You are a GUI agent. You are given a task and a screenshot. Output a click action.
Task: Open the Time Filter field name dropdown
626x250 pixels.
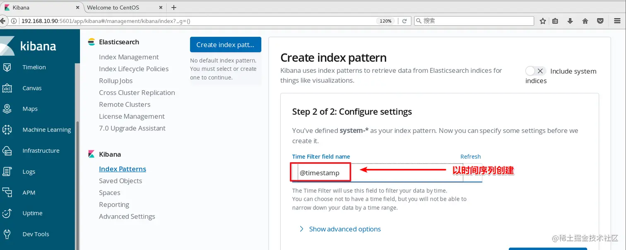click(x=387, y=173)
